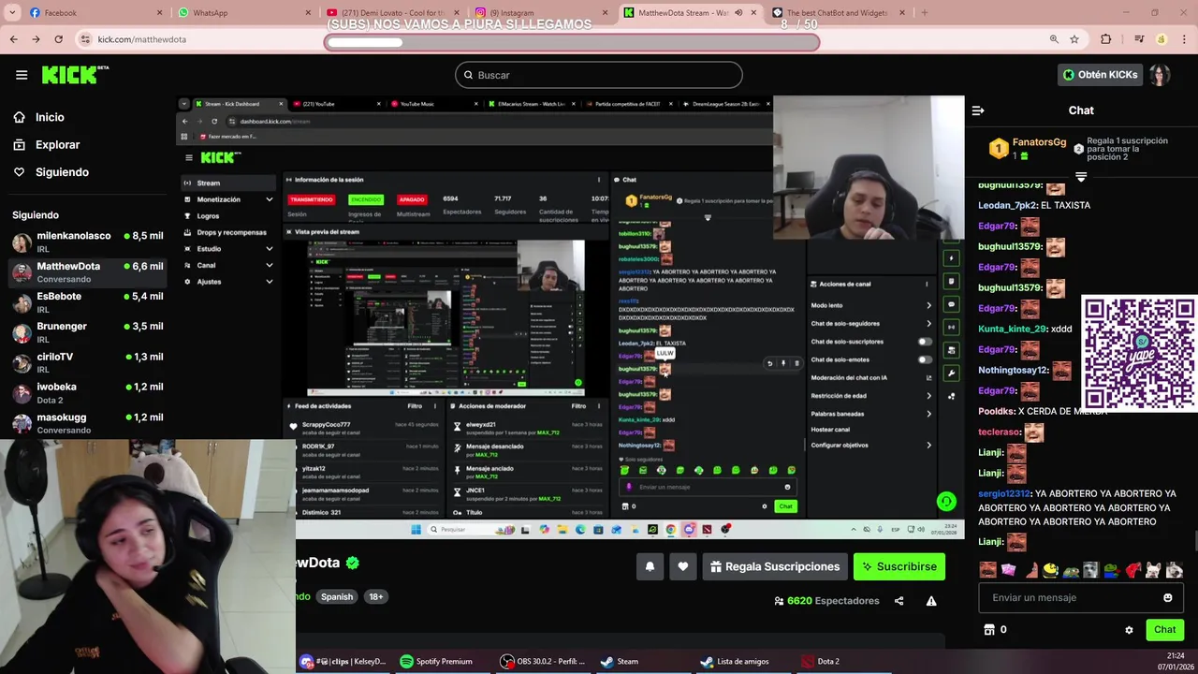This screenshot has height=674, width=1198.
Task: Expand the gift leaderboard chevron under FanatorsGg
Action: pos(1081,177)
